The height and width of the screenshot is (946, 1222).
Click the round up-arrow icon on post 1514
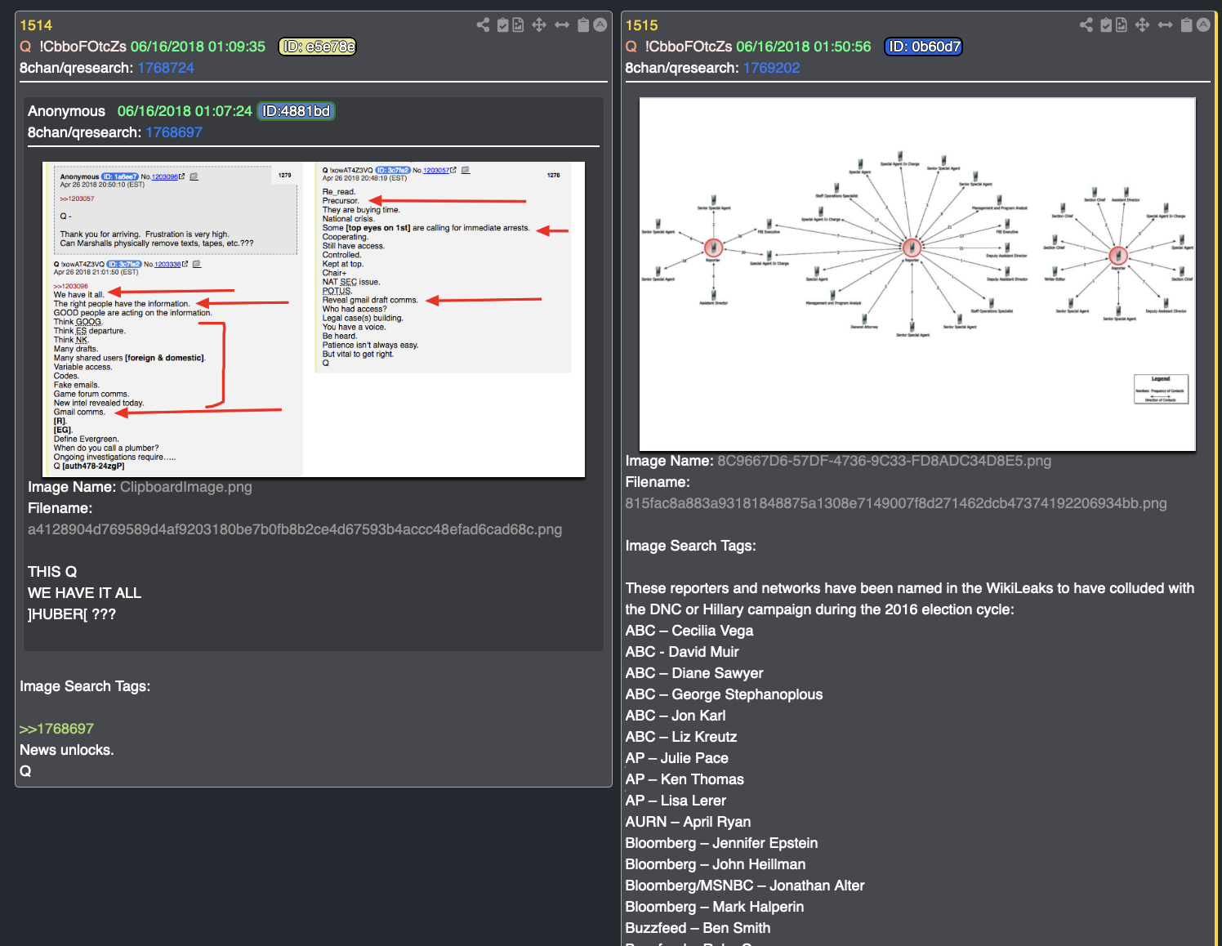600,25
